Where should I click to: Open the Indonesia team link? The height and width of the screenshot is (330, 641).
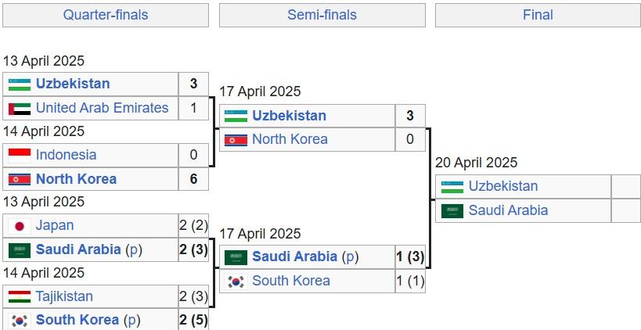coord(67,155)
